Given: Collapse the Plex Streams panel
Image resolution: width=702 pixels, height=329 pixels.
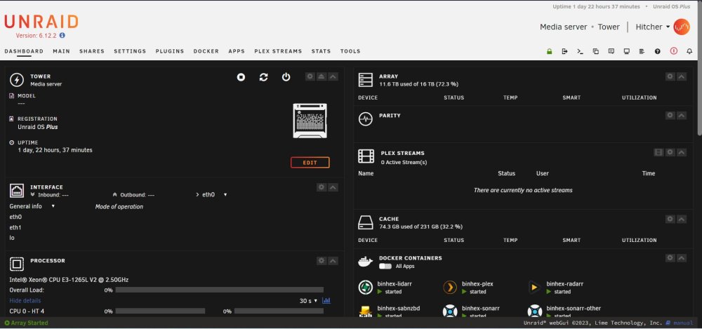Looking at the screenshot, I should pyautogui.click(x=682, y=153).
